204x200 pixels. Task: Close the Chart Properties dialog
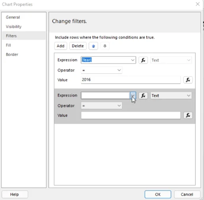tap(198, 4)
